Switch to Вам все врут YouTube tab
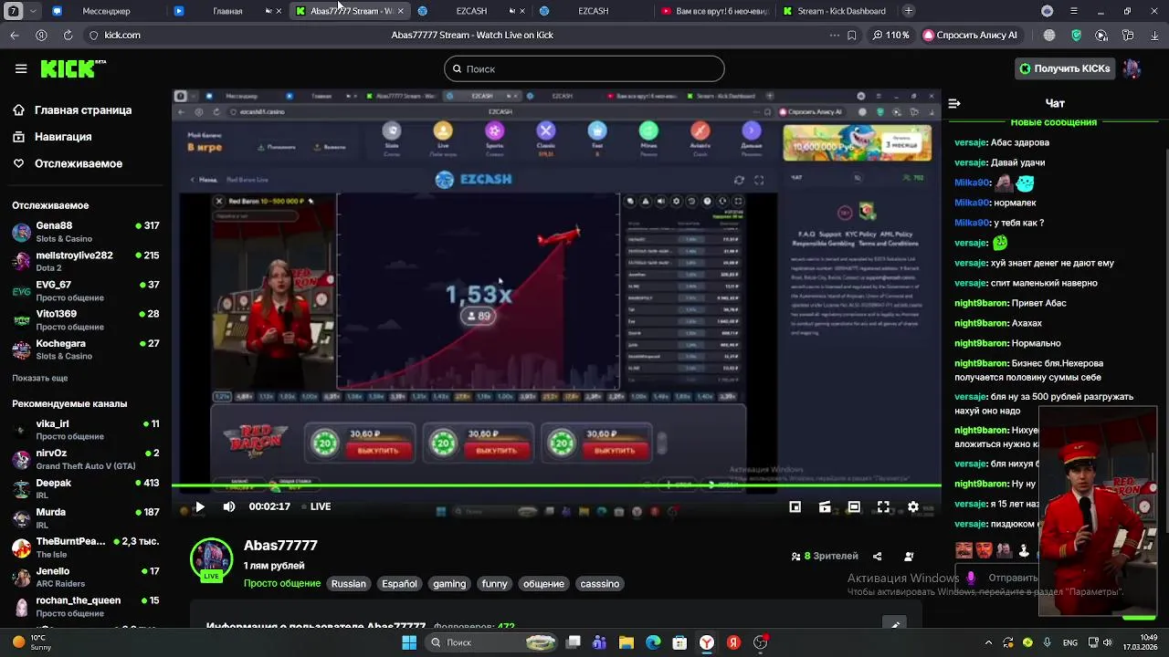The image size is (1169, 657). click(x=716, y=11)
